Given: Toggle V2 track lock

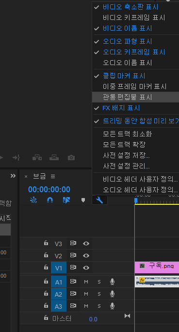Looking at the screenshot, I should click(46, 255).
